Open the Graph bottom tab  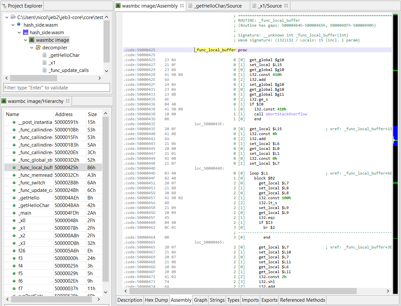point(200,300)
